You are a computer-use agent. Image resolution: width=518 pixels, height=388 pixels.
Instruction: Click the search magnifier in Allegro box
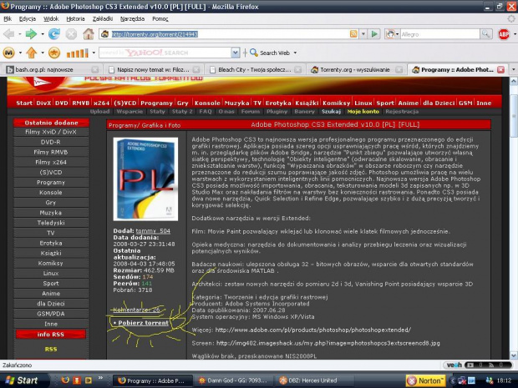tap(485, 34)
